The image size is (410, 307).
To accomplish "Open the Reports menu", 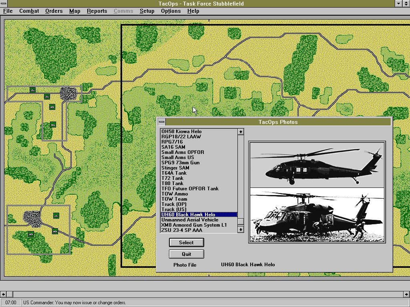I will 97,11.
